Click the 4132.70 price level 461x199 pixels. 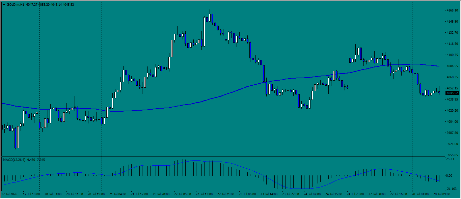(x=452, y=33)
